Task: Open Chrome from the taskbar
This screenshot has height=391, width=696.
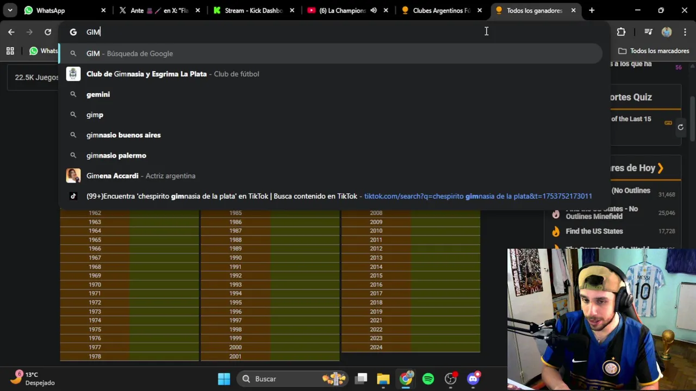Action: click(x=406, y=379)
